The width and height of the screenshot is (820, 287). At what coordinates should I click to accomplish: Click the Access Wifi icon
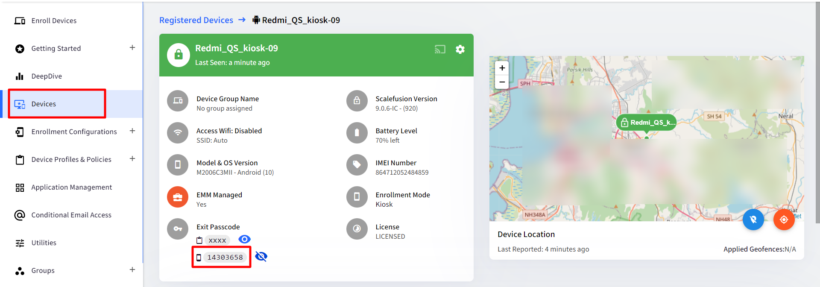coord(178,133)
